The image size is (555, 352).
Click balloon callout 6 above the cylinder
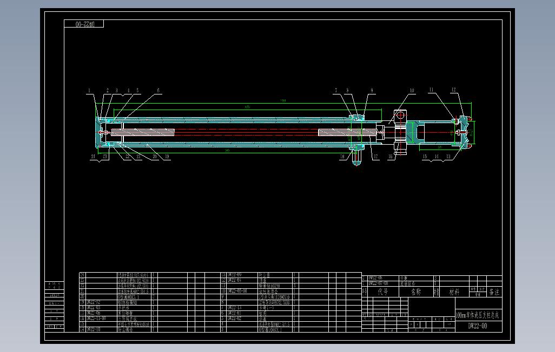tap(158, 91)
